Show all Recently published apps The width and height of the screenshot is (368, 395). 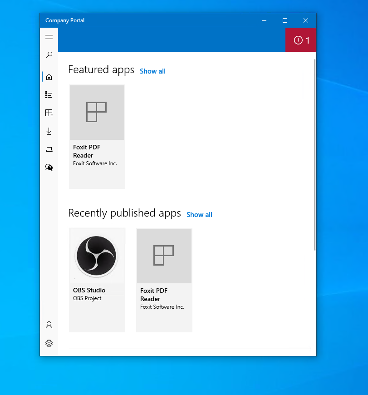(x=199, y=215)
